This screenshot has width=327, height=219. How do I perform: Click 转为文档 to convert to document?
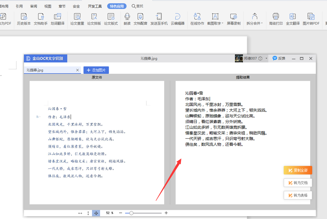click(x=298, y=182)
